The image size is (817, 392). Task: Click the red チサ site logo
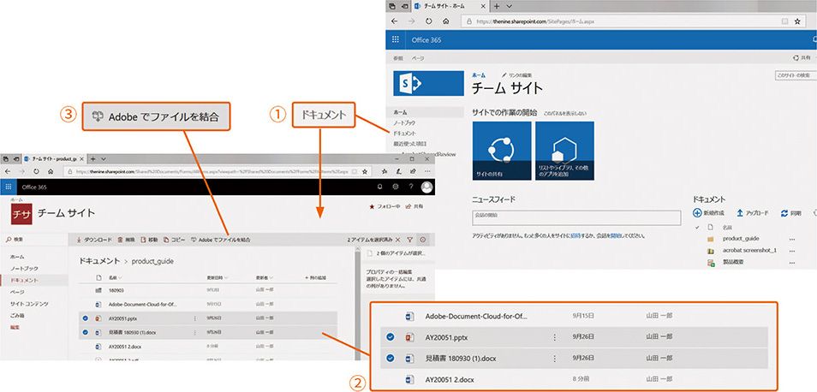tap(21, 213)
